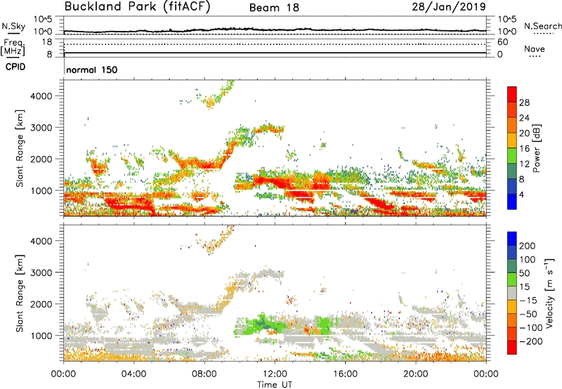
Task: Click the '08:00' time axis tick label
Action: coord(204,374)
